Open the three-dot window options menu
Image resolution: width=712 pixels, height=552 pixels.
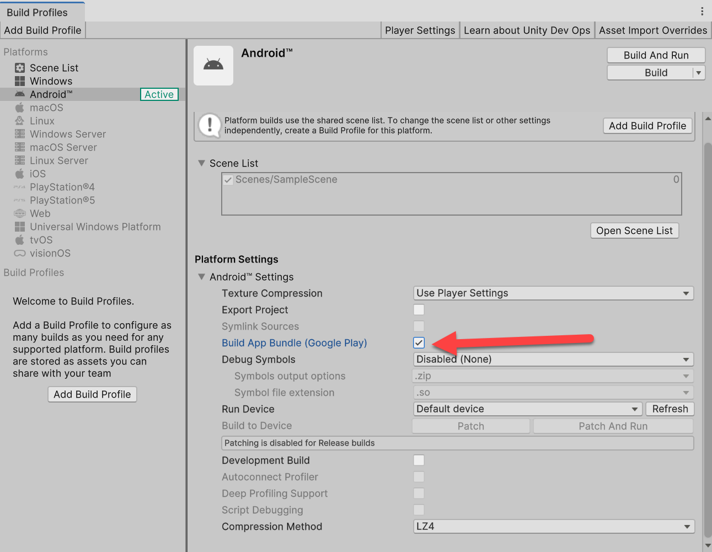pyautogui.click(x=702, y=11)
